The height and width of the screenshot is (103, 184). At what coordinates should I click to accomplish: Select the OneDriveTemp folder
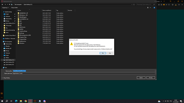pos(23,31)
